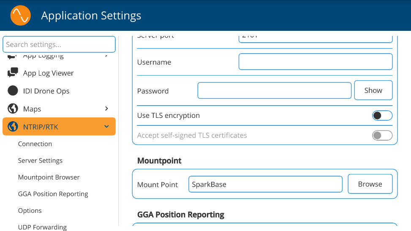This screenshot has width=411, height=231.
Task: Click the Username label
Action: [x=154, y=62]
